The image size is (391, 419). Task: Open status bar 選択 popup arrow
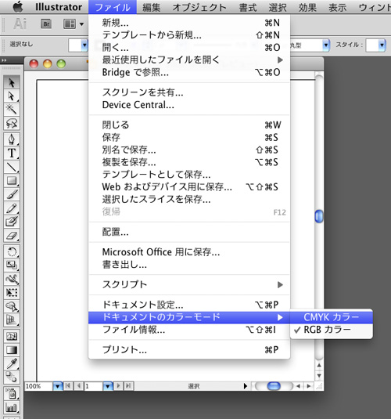click(246, 386)
